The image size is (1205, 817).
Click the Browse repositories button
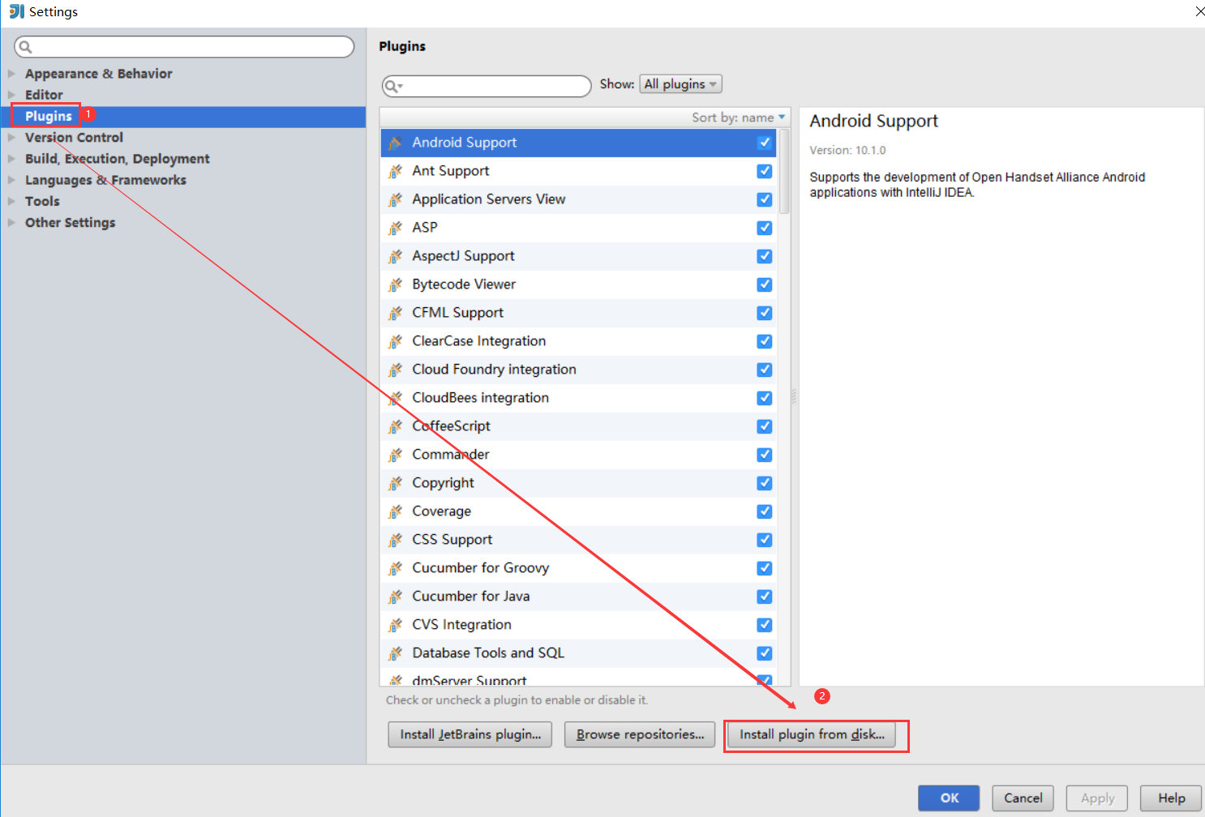click(x=639, y=734)
